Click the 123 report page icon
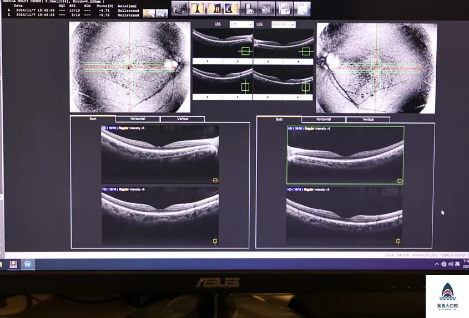The width and height of the screenshot is (469, 318). pyautogui.click(x=302, y=9)
